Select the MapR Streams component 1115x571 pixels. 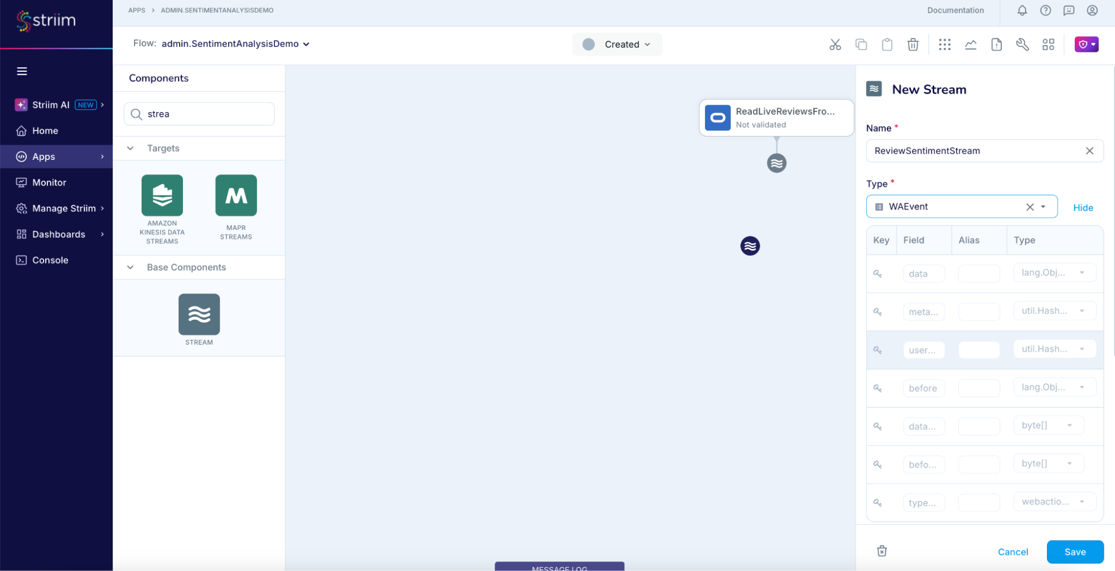(x=236, y=207)
